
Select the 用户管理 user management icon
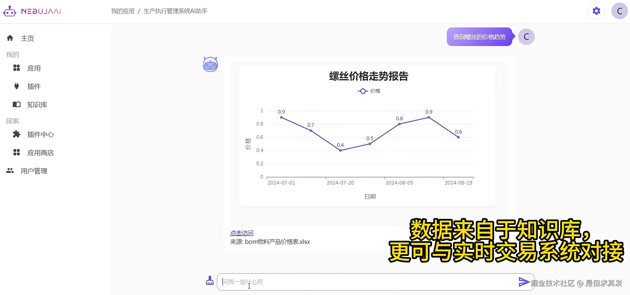[10, 170]
